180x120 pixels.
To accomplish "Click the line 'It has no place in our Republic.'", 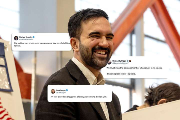I will 121,74.
